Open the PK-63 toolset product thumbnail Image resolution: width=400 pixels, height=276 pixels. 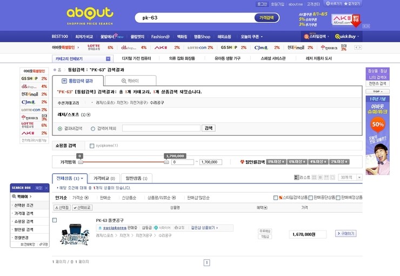(x=75, y=234)
